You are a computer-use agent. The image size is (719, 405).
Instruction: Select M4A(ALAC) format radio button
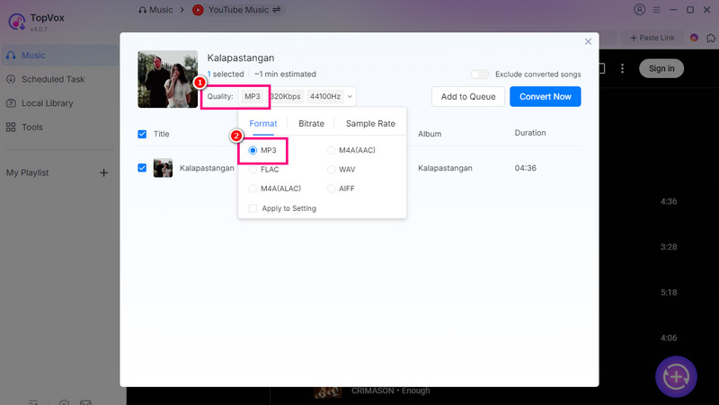[x=253, y=189]
